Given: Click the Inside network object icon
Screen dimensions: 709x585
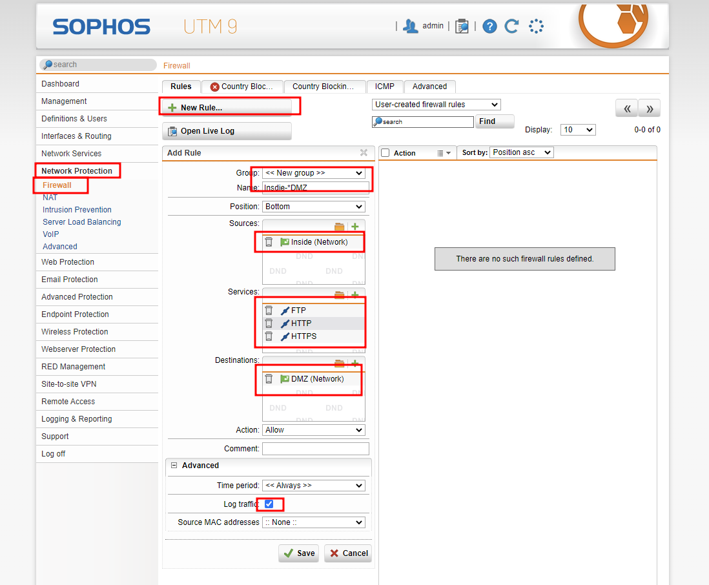Looking at the screenshot, I should (284, 242).
